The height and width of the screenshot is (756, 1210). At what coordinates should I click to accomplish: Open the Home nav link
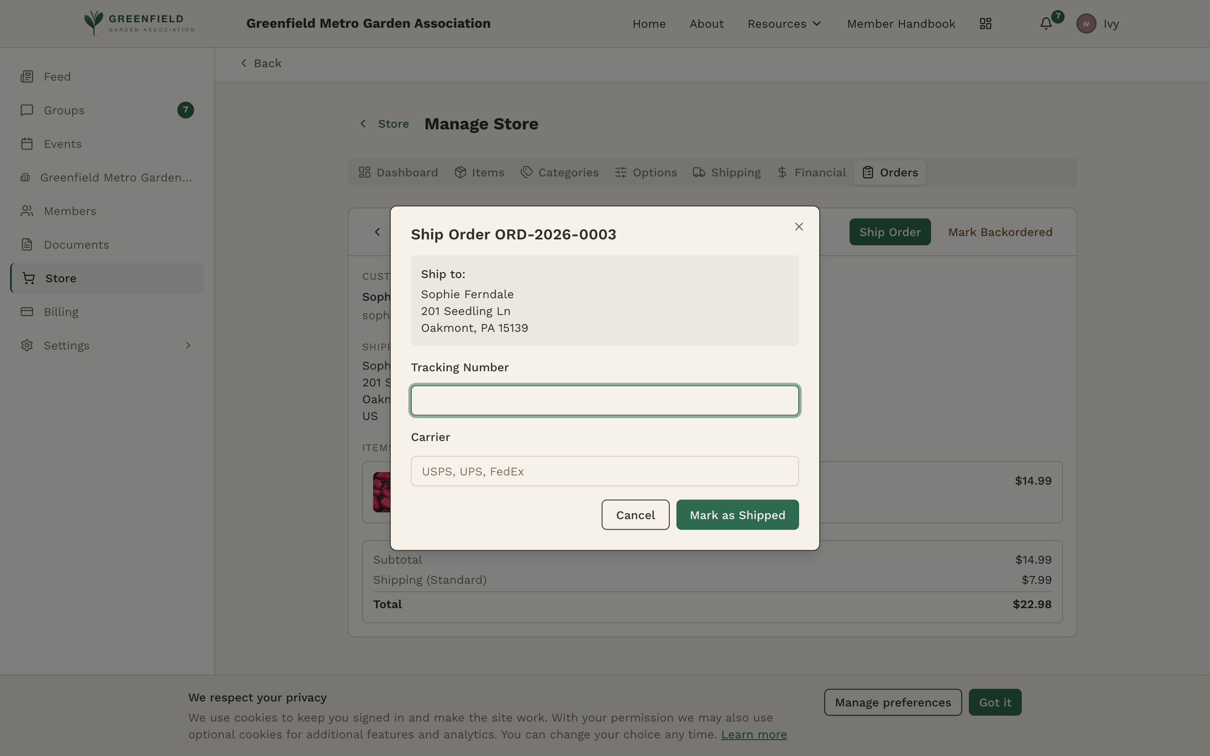click(649, 24)
